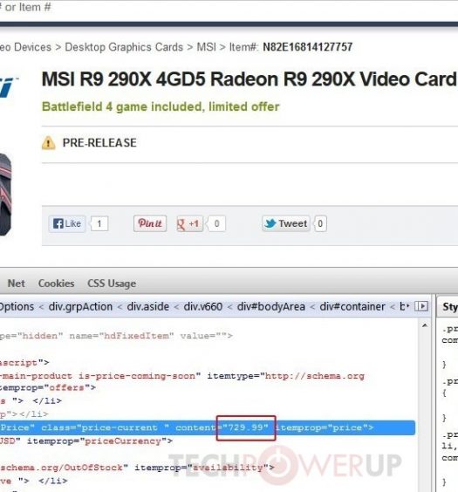Click the highlighted price-current HTML line
458x492 pixels.
[x=208, y=427]
